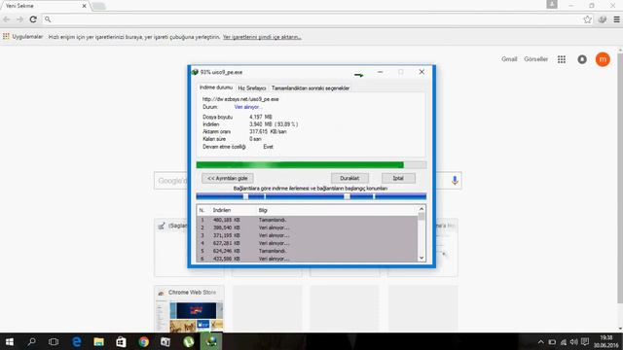Click the download URL text in dialog
Viewport: 623px width, 350px height.
(240, 99)
